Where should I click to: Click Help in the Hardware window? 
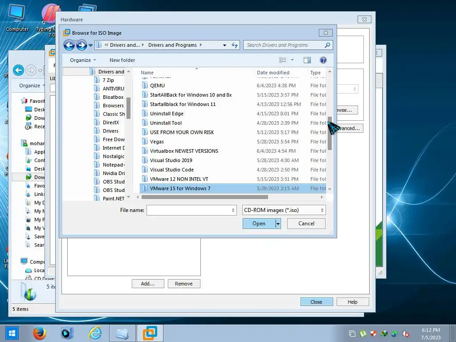353,302
